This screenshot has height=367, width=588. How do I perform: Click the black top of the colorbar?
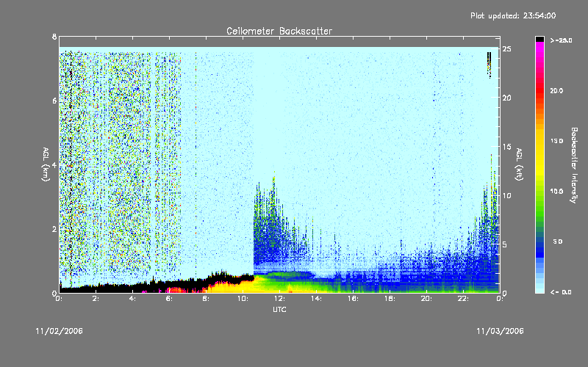[x=539, y=39]
